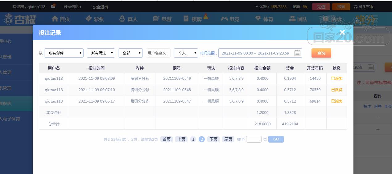The height and width of the screenshot is (174, 392).
Task: Click the home icon for 首页
Action: [55, 19]
